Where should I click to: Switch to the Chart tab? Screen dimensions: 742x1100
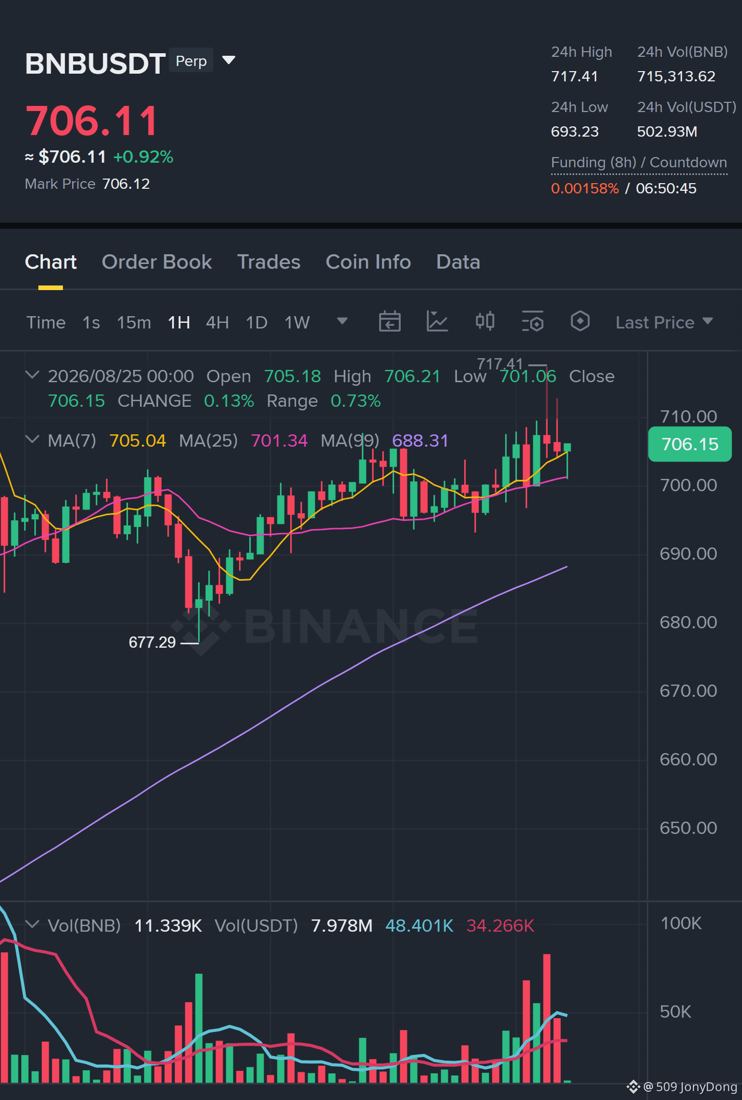[x=51, y=262]
